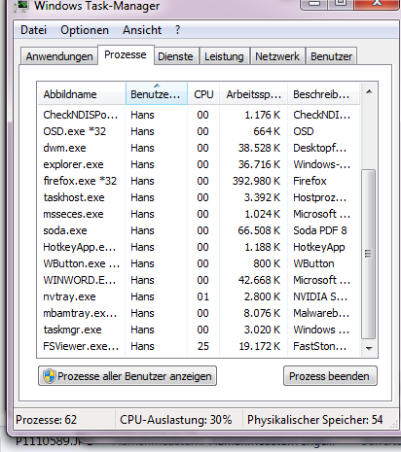Click the 392.980 K memory value
The image size is (401, 452).
256,181
